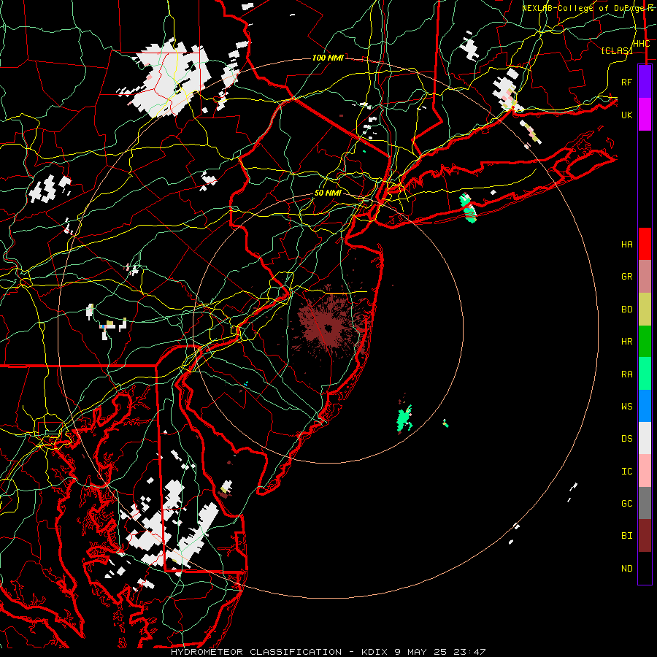Click the HA red legend swatch

(x=645, y=244)
